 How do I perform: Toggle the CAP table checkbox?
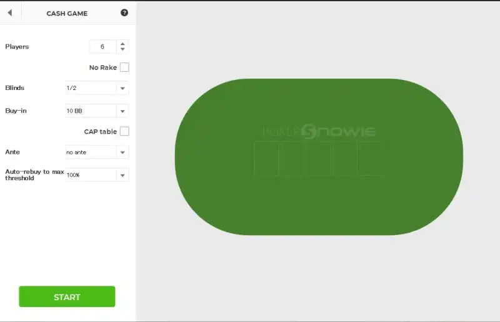(x=124, y=131)
